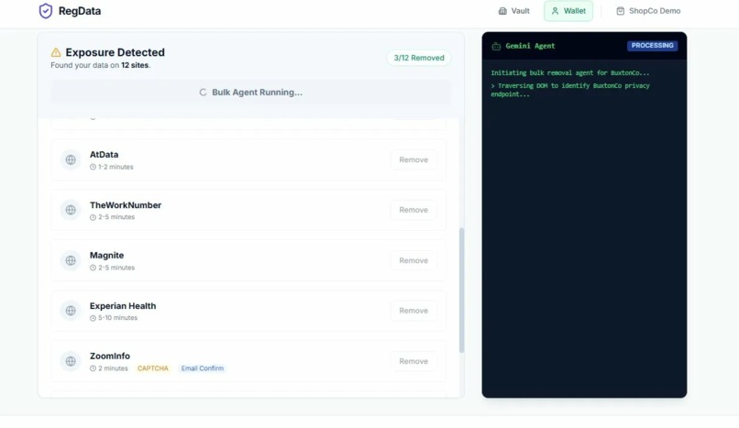The height and width of the screenshot is (428, 739).
Task: Click the ShopCo Demo bag icon
Action: click(x=620, y=11)
